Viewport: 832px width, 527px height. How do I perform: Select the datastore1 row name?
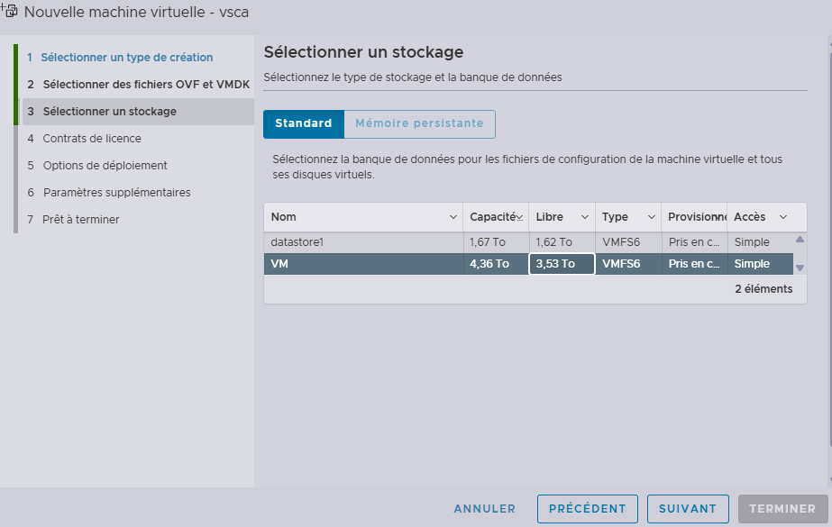[297, 242]
